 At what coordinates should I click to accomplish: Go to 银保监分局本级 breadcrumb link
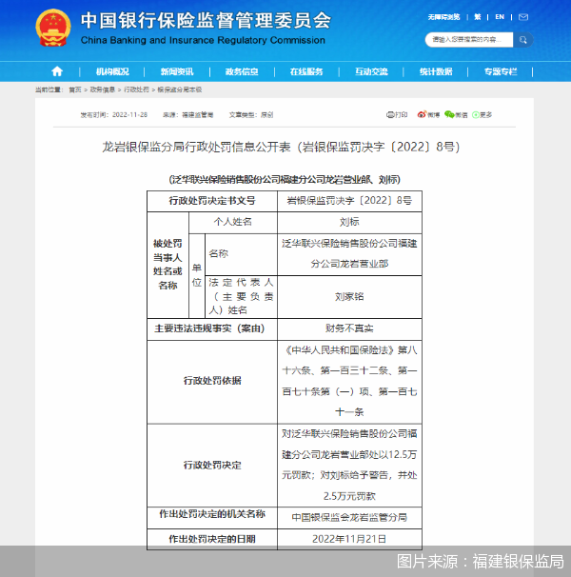coord(180,90)
